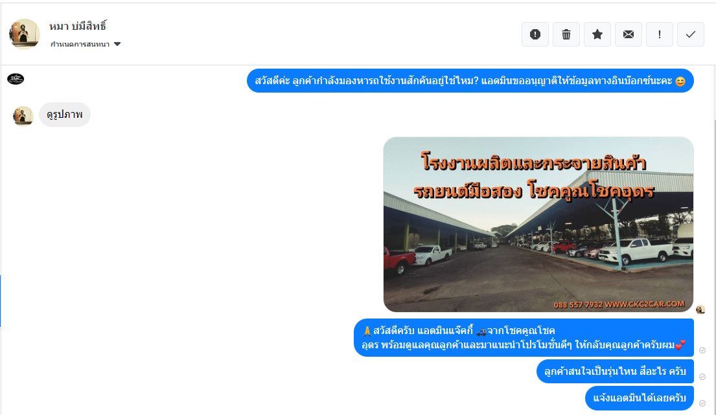Mark conversation done with checkmark button
This screenshot has width=716, height=415.
(691, 34)
